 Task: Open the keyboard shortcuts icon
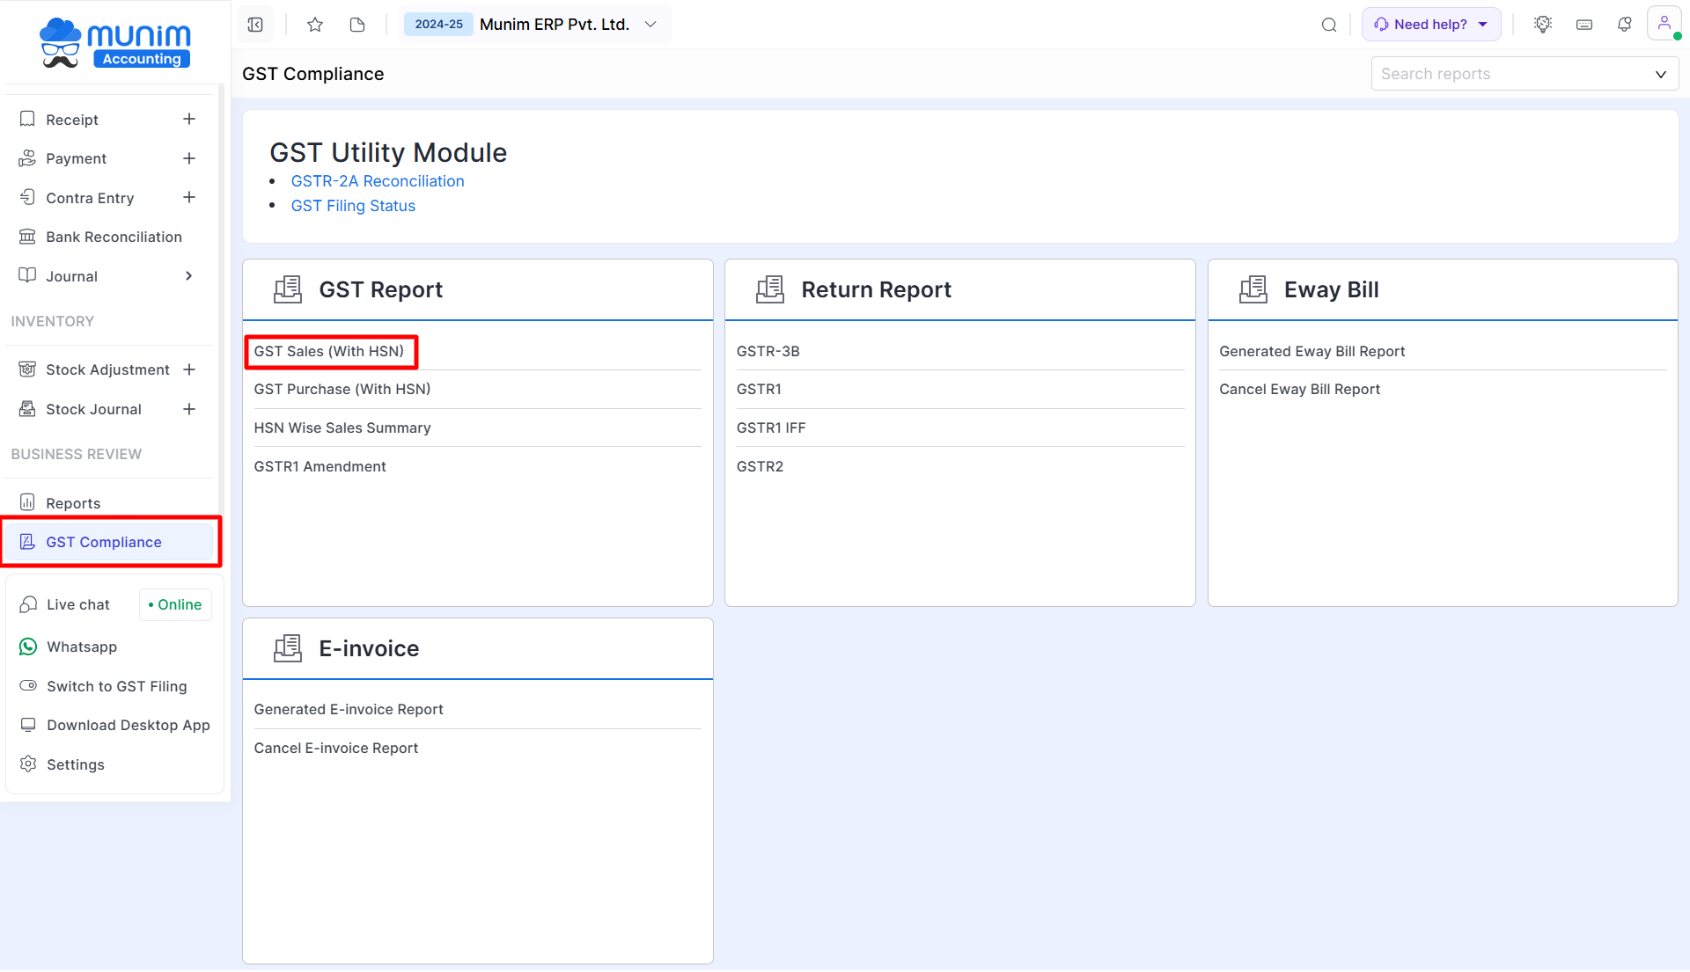(1584, 25)
